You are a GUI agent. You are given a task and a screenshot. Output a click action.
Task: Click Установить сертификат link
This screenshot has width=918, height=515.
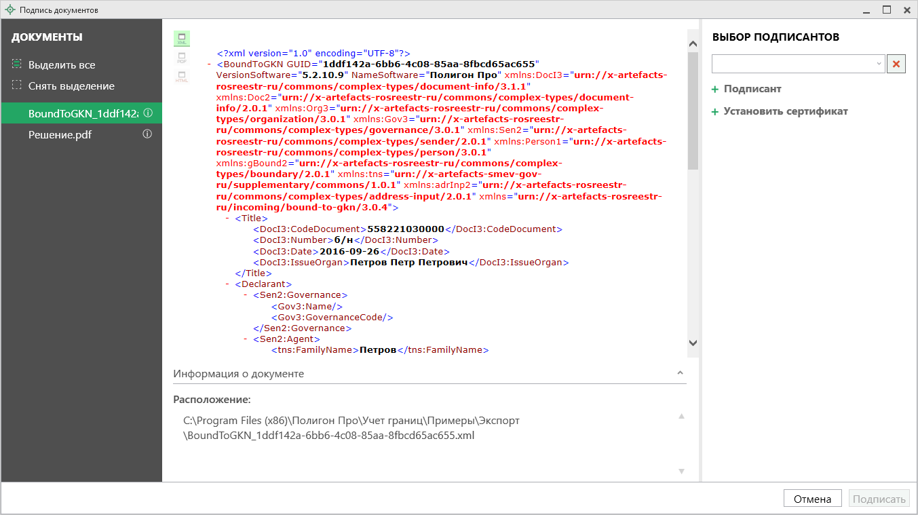coord(785,111)
